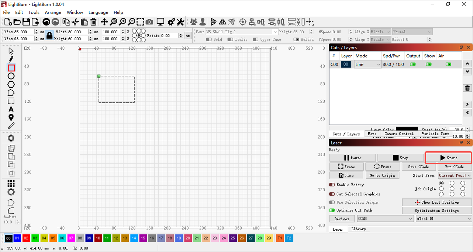The image size is (473, 252).
Task: Select the Pointer selection tool
Action: tap(11, 51)
